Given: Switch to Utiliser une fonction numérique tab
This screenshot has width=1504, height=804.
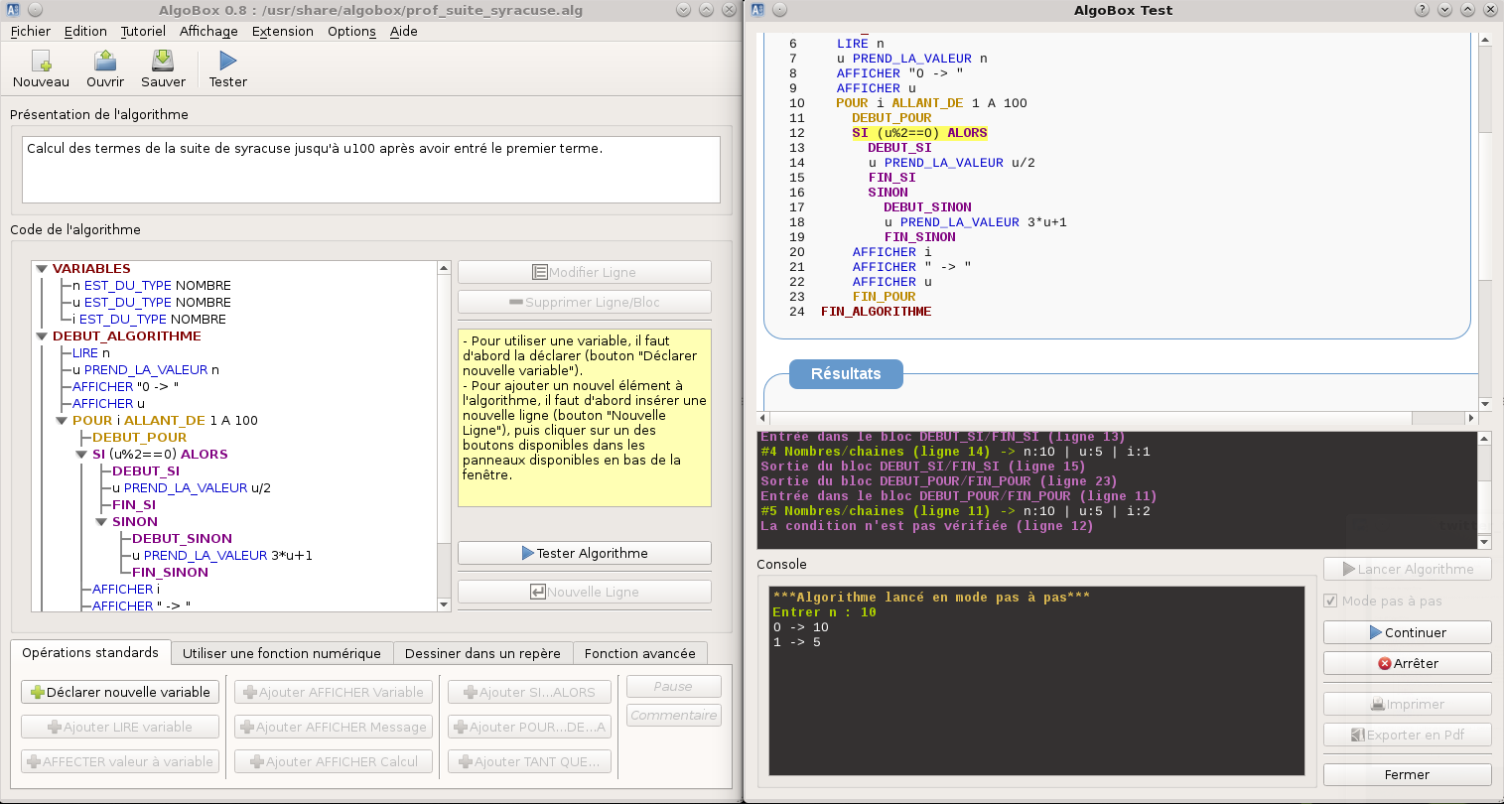Looking at the screenshot, I should 282,653.
